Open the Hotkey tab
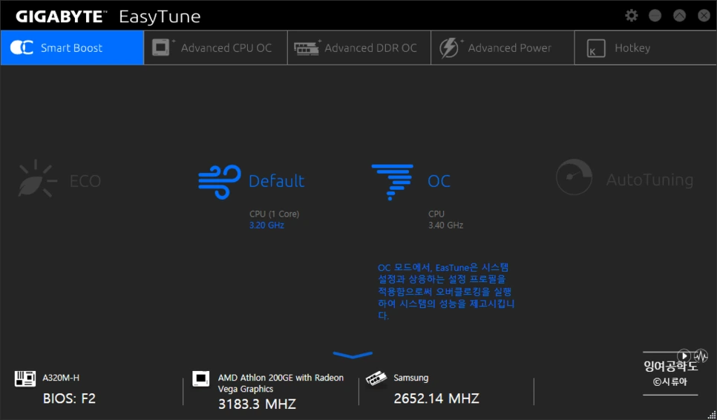Image resolution: width=717 pixels, height=420 pixels. point(646,48)
